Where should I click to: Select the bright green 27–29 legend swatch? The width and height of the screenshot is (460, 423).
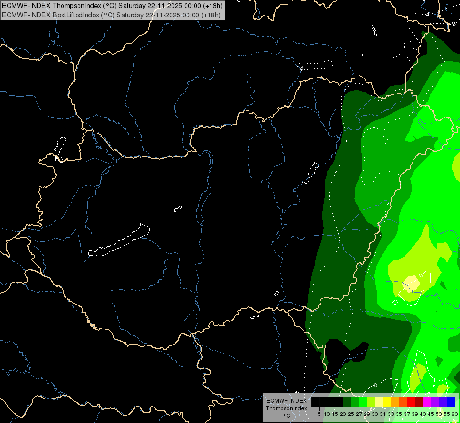[x=363, y=402]
